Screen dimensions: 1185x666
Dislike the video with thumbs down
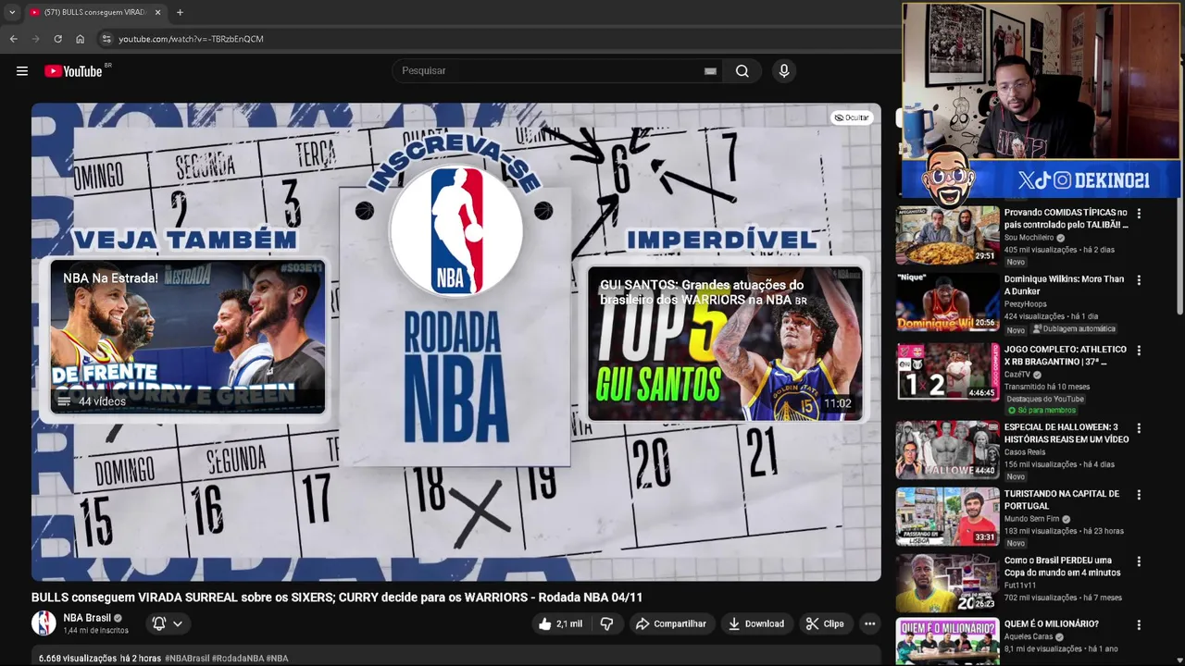pyautogui.click(x=606, y=623)
